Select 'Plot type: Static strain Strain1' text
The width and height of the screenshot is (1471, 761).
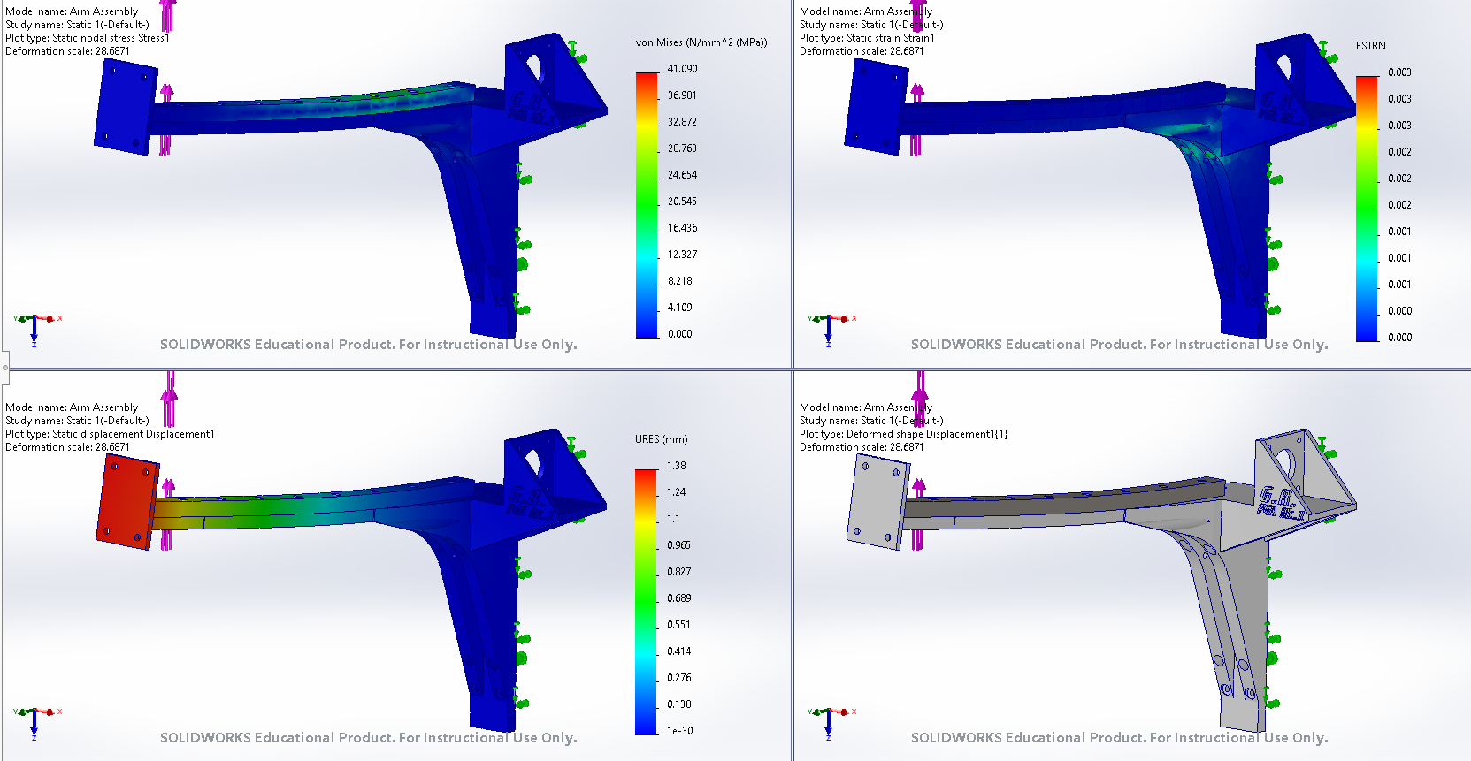[867, 38]
